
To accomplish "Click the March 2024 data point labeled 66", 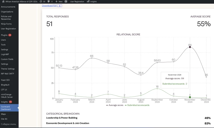I will point(92,58).
